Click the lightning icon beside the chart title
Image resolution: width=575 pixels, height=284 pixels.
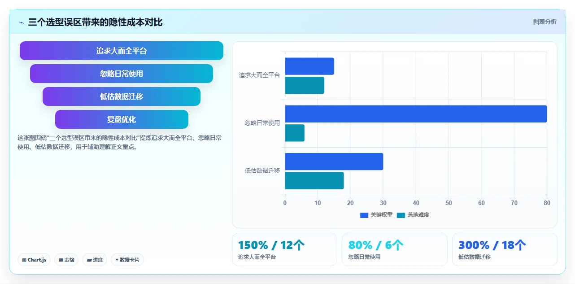tap(22, 22)
